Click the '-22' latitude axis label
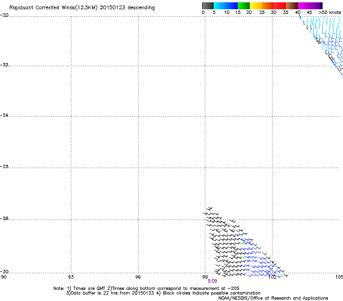 pyautogui.click(x=4, y=65)
